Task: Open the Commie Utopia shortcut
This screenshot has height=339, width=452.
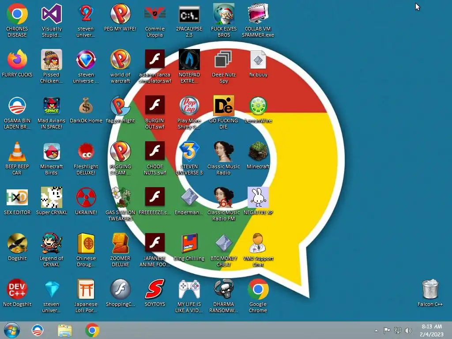Action: pos(155,14)
